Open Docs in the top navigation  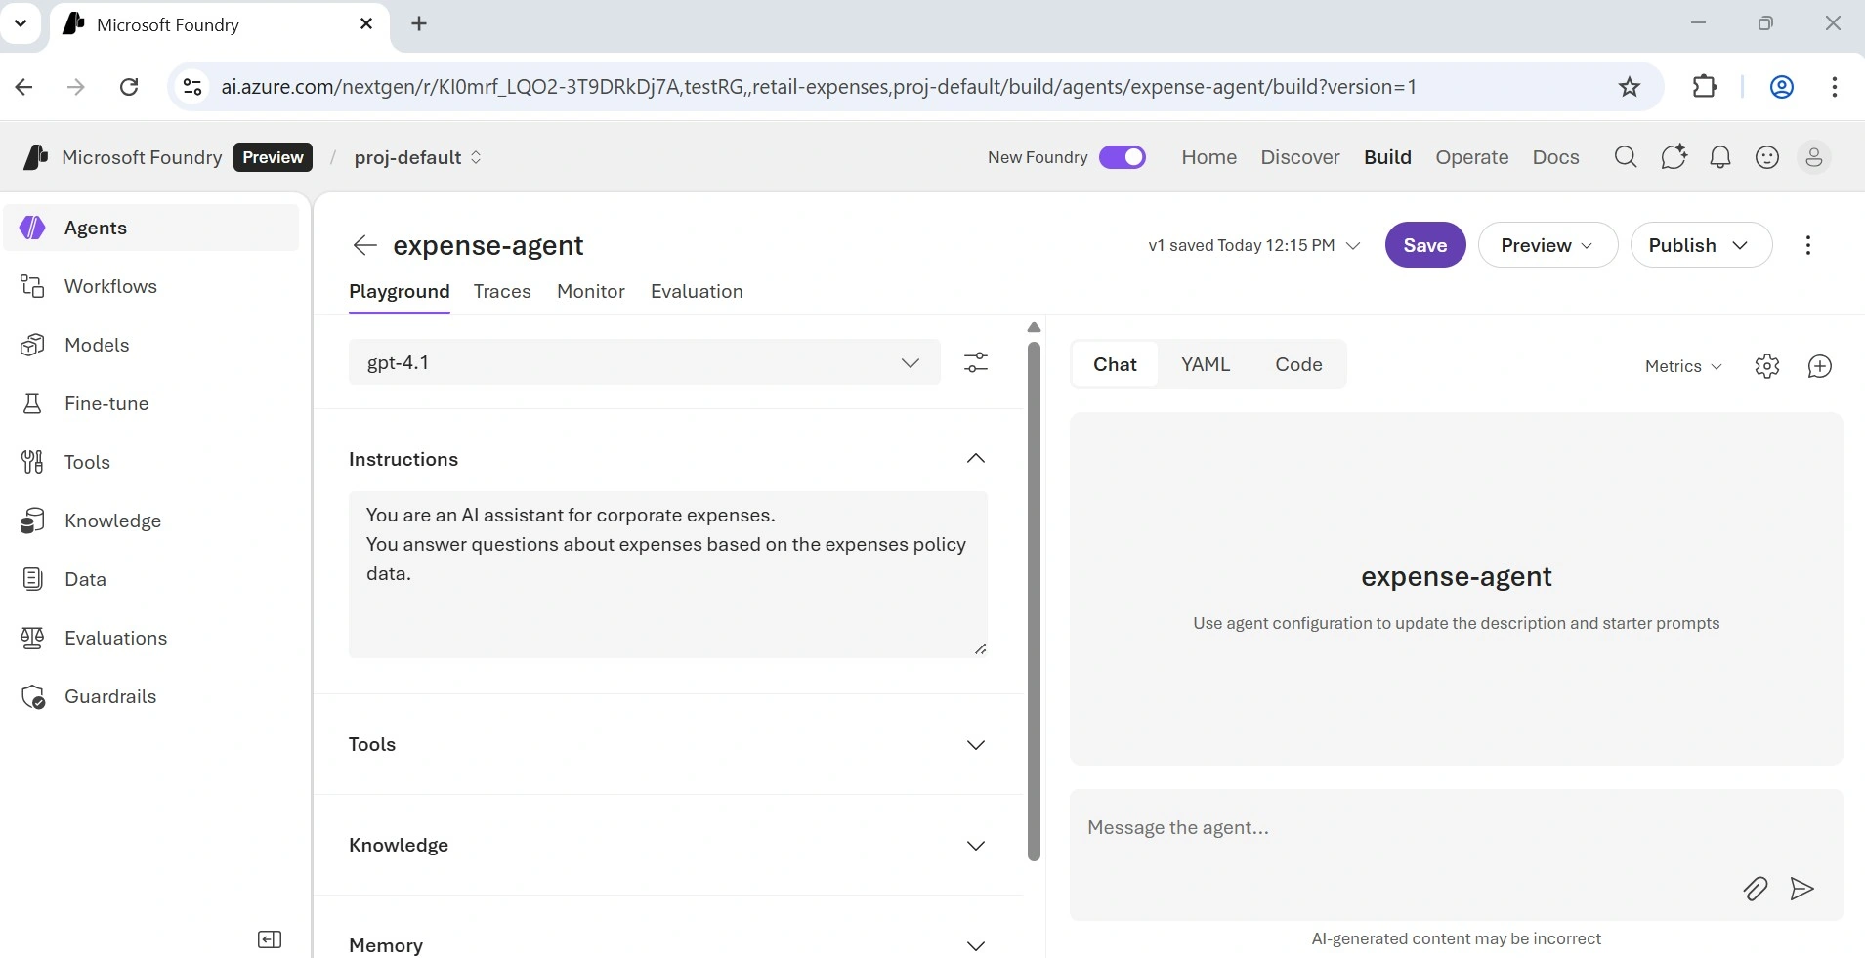tap(1556, 157)
